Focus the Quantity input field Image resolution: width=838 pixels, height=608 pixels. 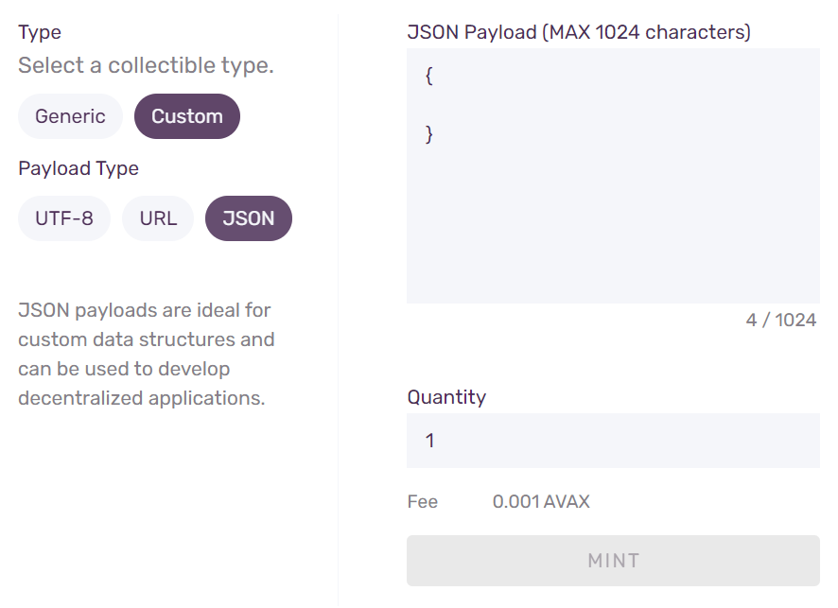tap(613, 441)
